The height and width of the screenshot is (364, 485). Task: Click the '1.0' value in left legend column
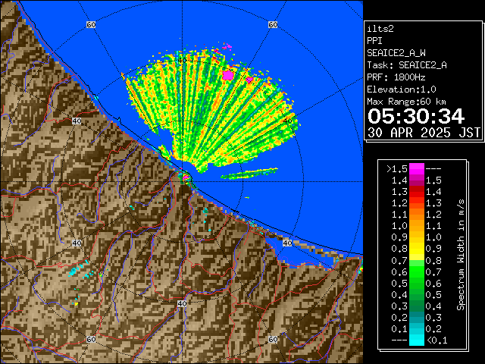399,226
